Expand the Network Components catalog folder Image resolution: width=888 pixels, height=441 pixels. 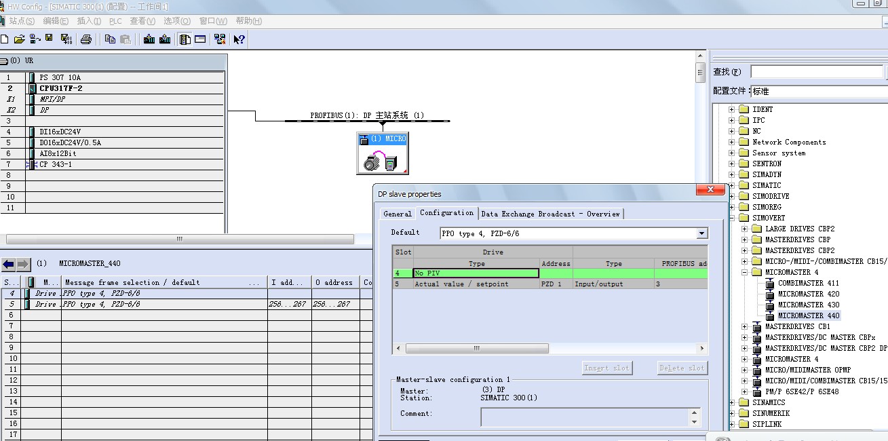pyautogui.click(x=731, y=142)
